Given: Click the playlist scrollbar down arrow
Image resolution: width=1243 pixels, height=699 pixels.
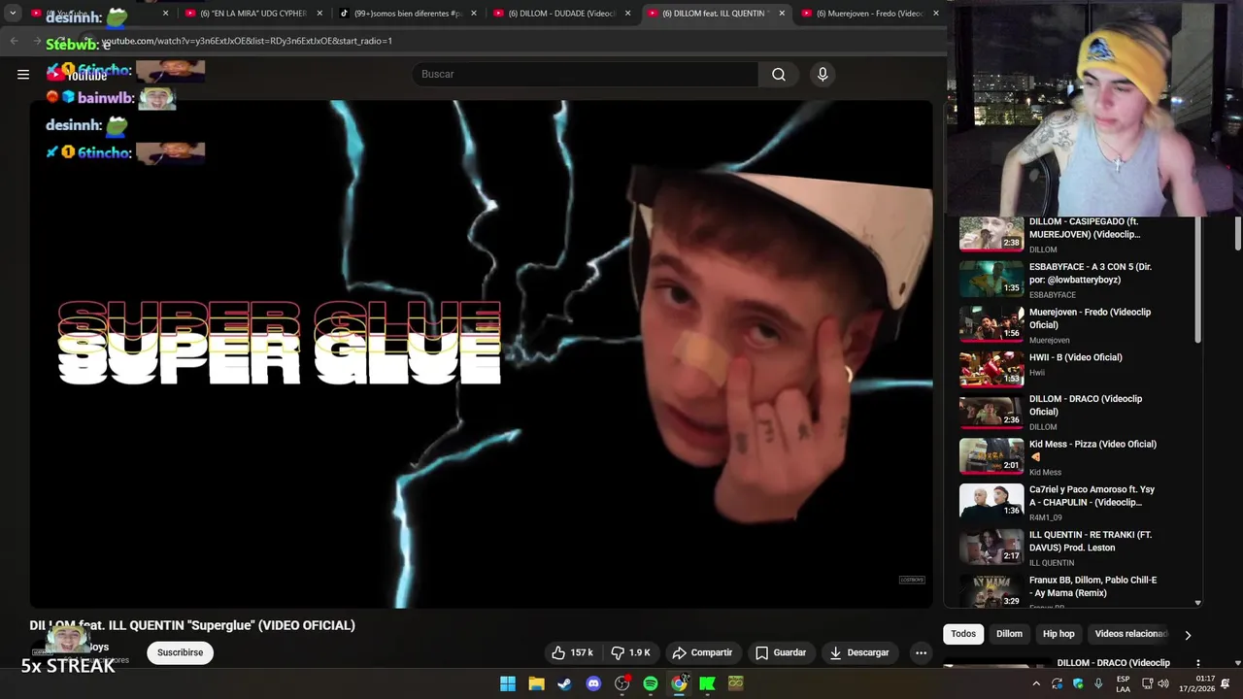Looking at the screenshot, I should (1197, 603).
